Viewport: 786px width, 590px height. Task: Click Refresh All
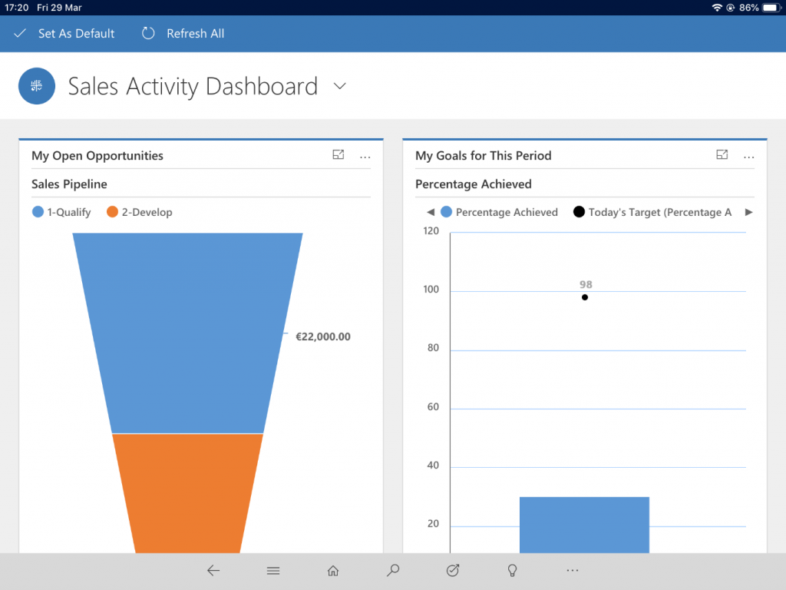pyautogui.click(x=183, y=34)
